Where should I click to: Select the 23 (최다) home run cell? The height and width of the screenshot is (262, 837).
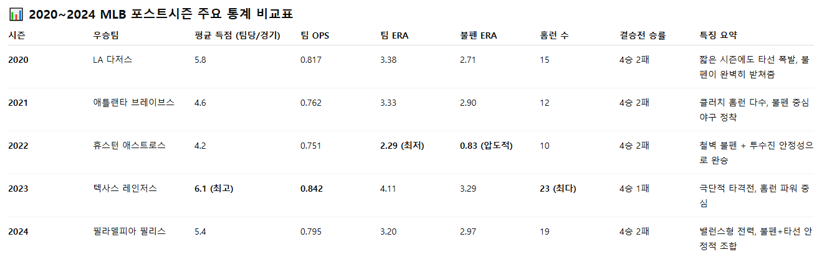point(558,189)
